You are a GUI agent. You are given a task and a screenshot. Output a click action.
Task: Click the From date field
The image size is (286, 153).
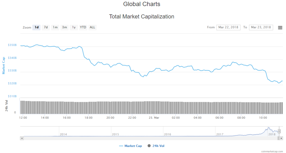228,27
